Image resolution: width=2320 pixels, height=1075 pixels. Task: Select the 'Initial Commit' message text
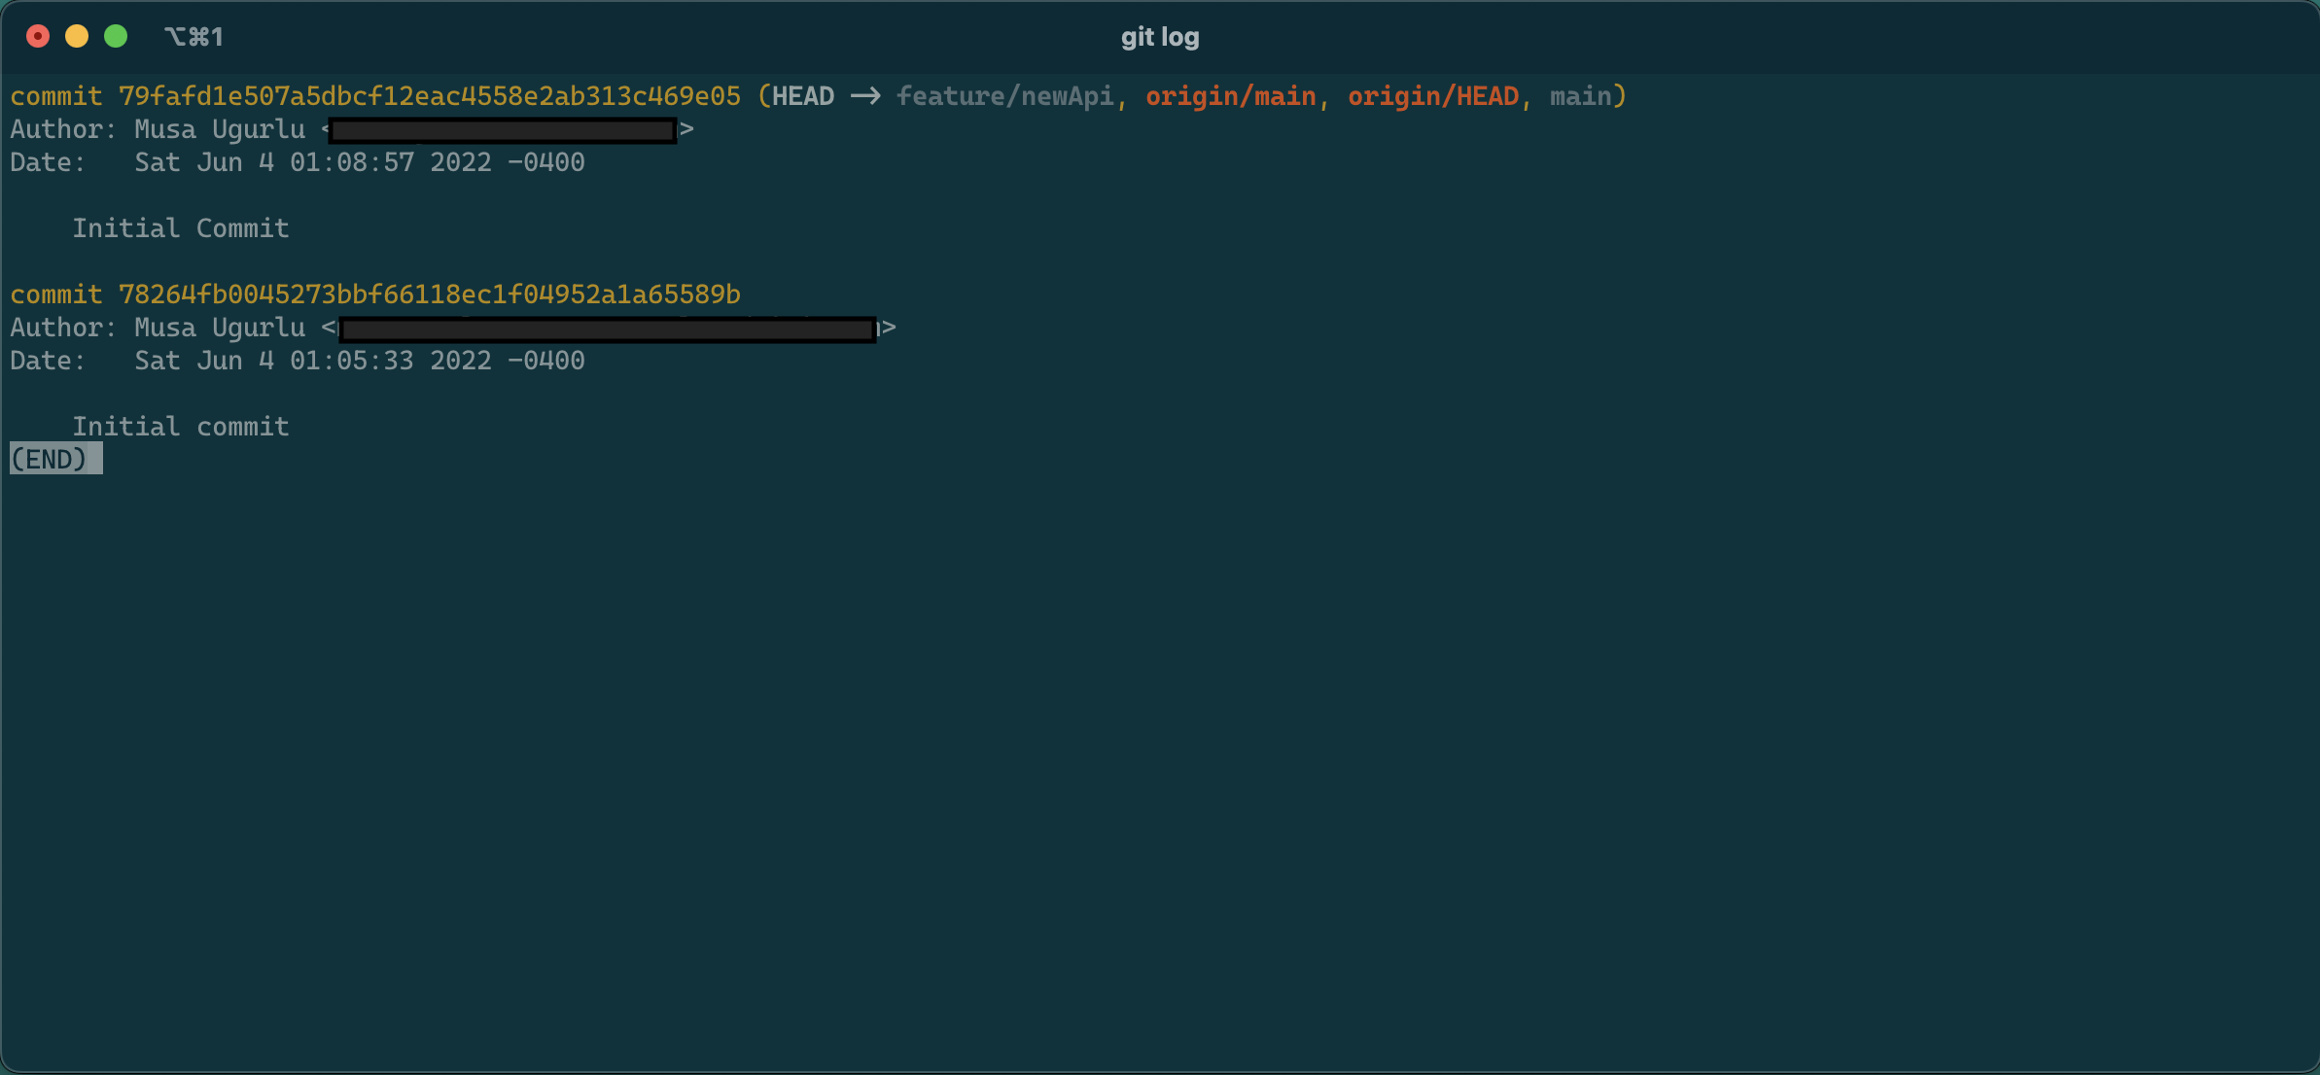[x=181, y=228]
